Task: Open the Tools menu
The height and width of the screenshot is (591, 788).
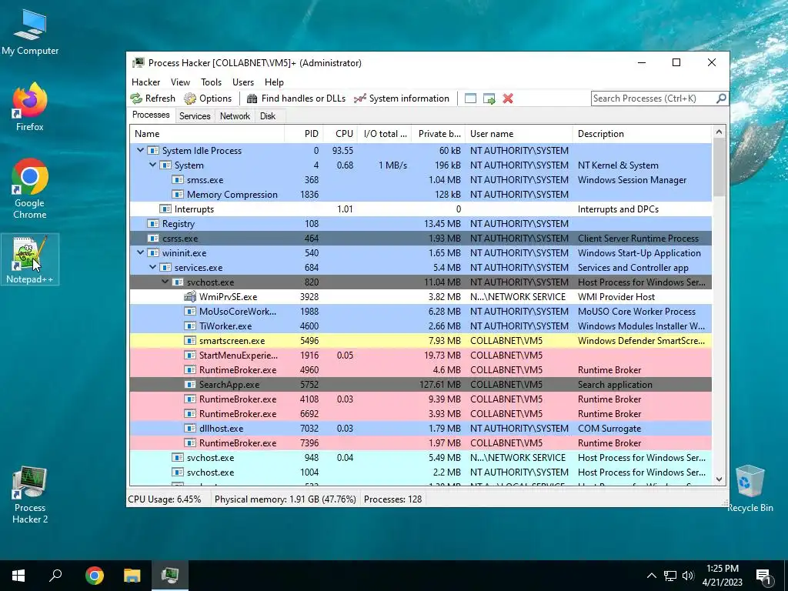Action: coord(211,82)
